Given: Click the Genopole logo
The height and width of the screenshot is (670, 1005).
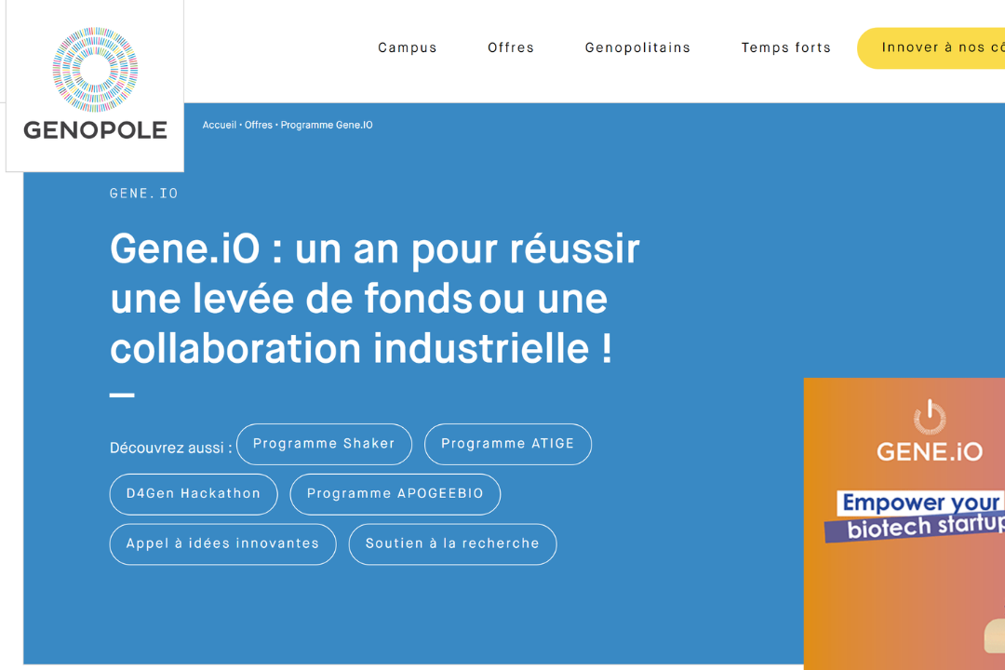Looking at the screenshot, I should [95, 84].
